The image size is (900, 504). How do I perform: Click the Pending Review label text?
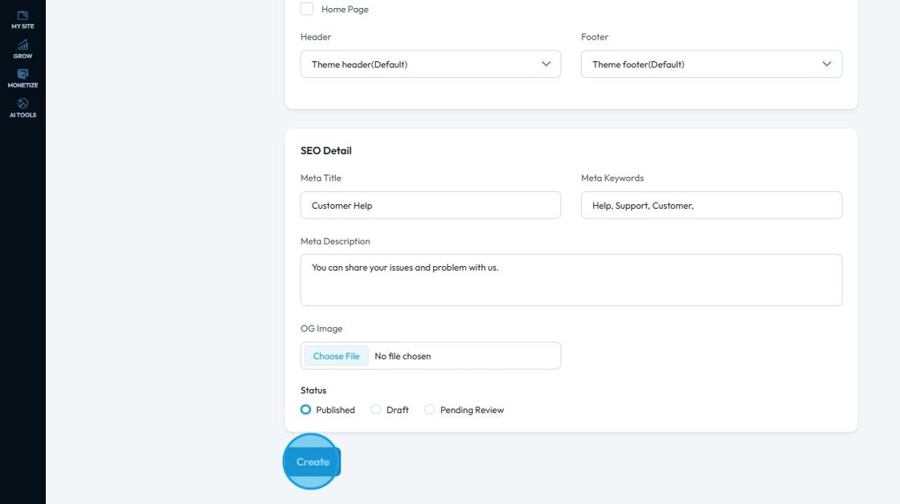click(x=472, y=410)
